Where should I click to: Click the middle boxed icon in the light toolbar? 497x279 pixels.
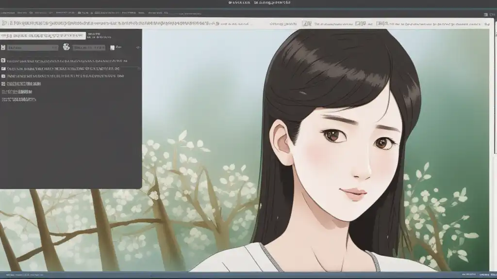point(360,23)
